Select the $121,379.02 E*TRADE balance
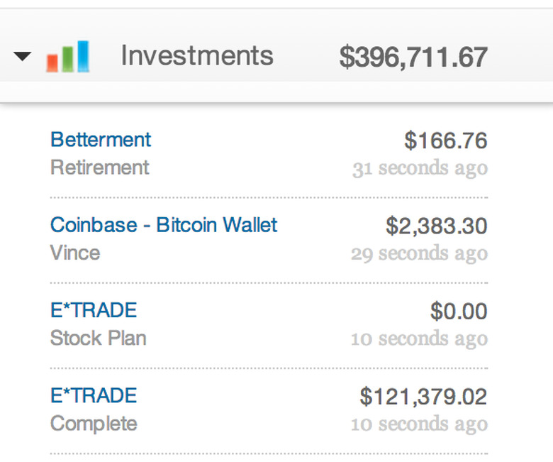This screenshot has height=462, width=553. (x=423, y=396)
